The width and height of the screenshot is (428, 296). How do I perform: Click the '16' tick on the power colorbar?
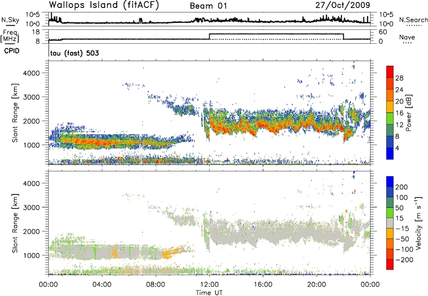tap(399, 113)
